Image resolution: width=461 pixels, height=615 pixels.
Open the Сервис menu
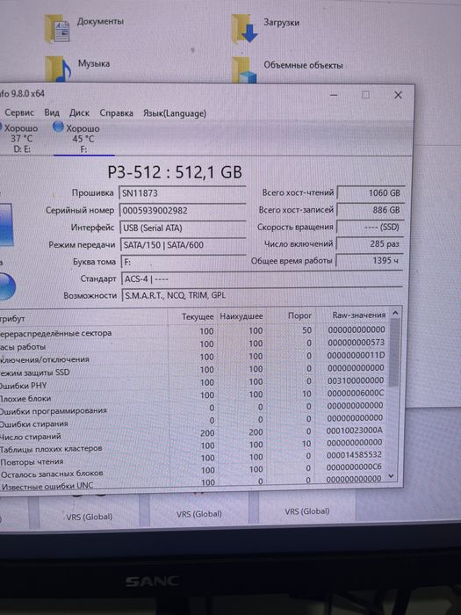(19, 113)
